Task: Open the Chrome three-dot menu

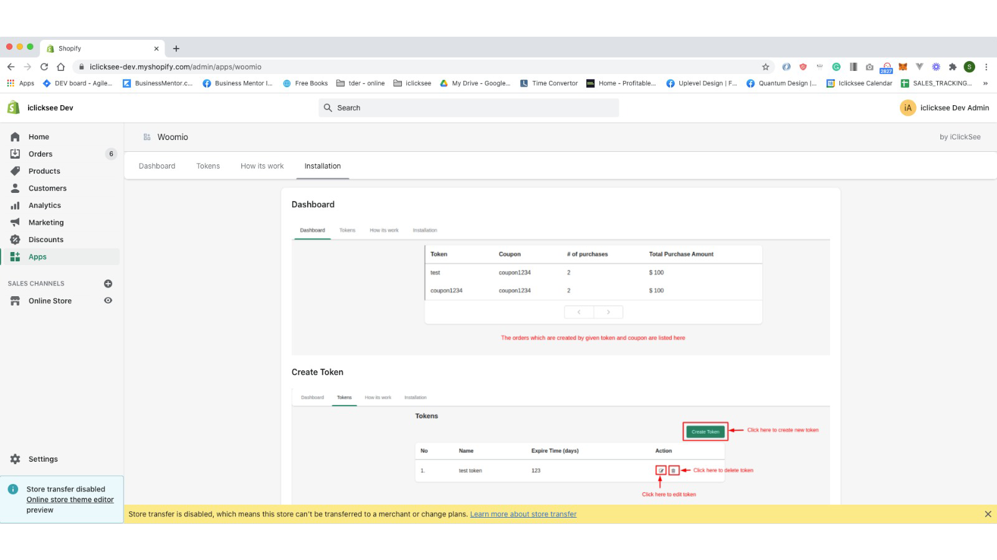Action: (x=986, y=67)
